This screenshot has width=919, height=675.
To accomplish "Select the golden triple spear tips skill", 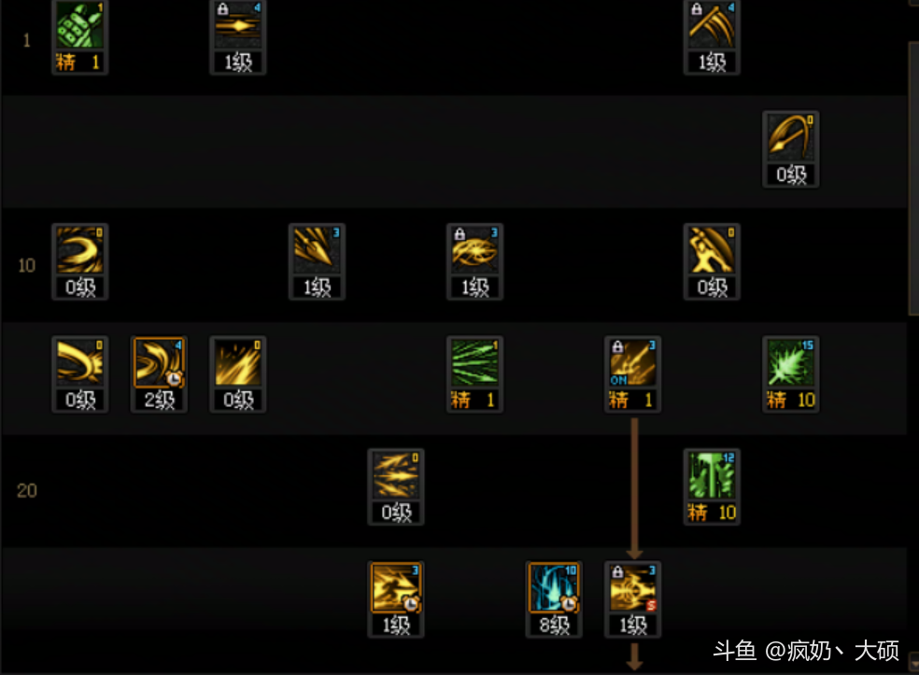I will (318, 250).
